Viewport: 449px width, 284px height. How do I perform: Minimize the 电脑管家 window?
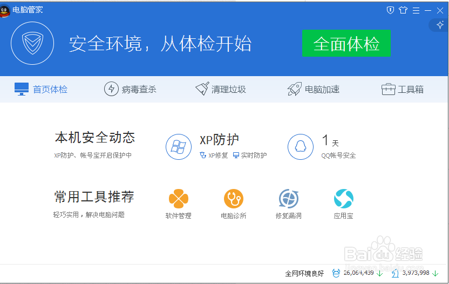pos(428,11)
